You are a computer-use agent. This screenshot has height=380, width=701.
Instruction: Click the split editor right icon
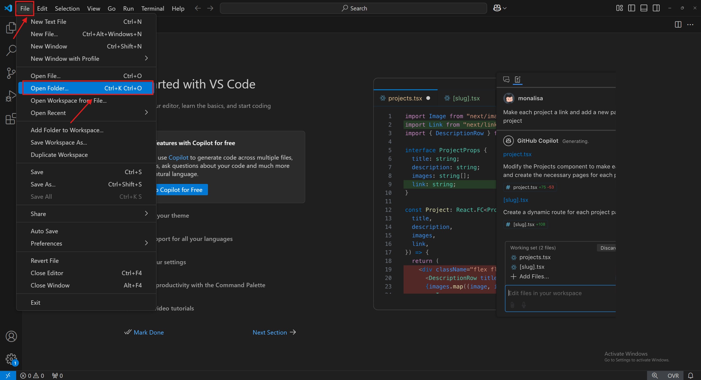click(678, 25)
